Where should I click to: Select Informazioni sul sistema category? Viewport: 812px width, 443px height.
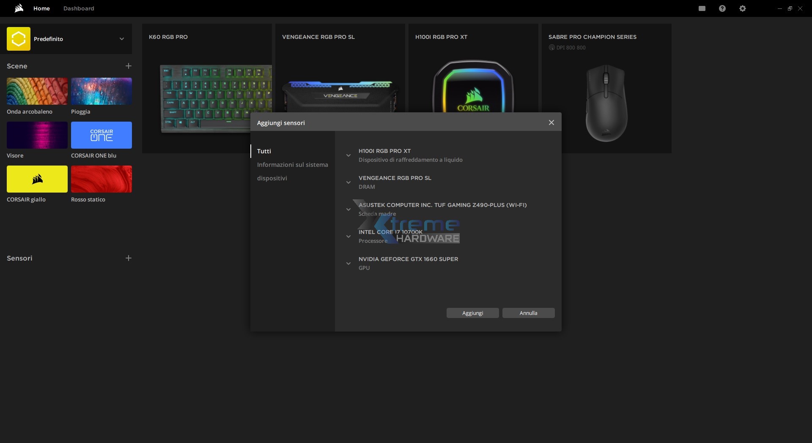(292, 165)
